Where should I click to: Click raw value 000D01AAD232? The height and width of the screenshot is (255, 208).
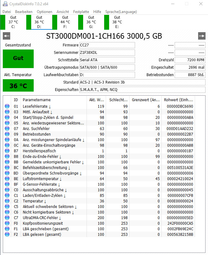tap(180, 129)
